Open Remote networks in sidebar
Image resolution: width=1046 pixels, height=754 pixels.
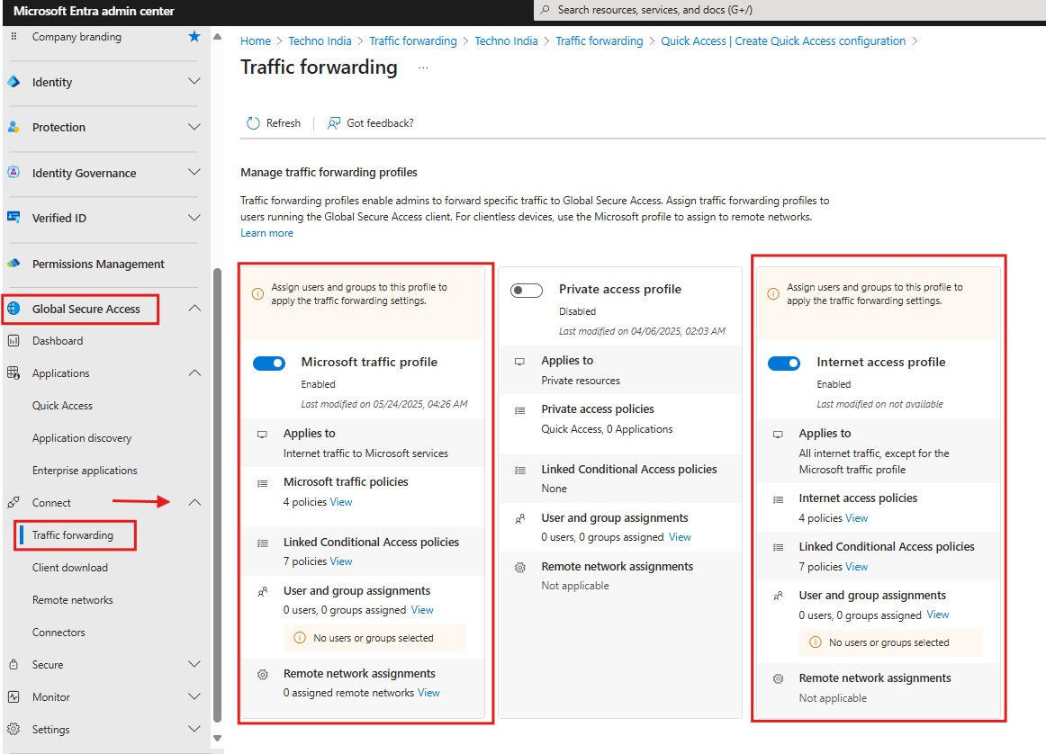pos(72,600)
